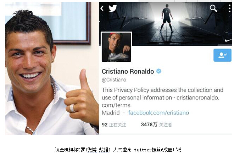Open the thumbs-up photo on left

[52, 68]
